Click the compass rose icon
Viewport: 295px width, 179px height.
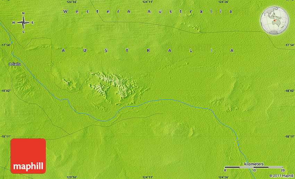tap(23, 23)
